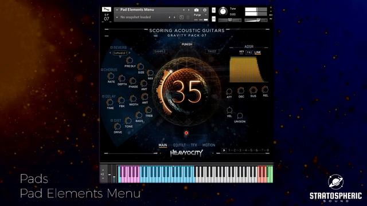Screen dimensions: 367x206
Task: Enable the DELAY checkbox
Action: tap(103, 96)
